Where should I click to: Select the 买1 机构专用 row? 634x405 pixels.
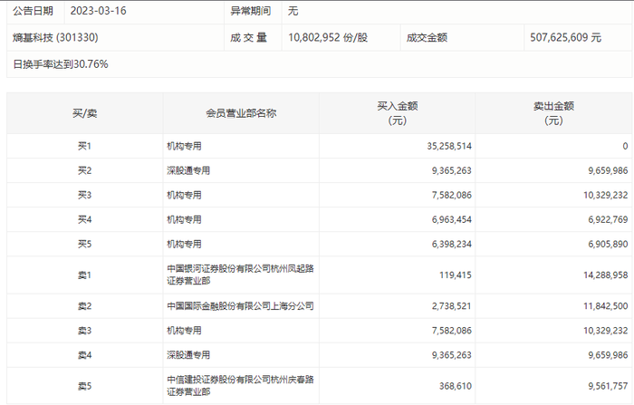coord(320,146)
